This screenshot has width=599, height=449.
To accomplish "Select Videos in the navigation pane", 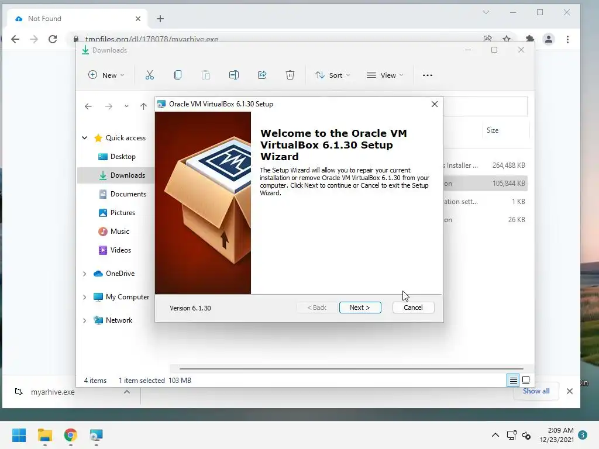I will [x=116, y=250].
